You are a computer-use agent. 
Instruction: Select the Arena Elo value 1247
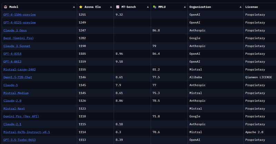click(x=82, y=31)
